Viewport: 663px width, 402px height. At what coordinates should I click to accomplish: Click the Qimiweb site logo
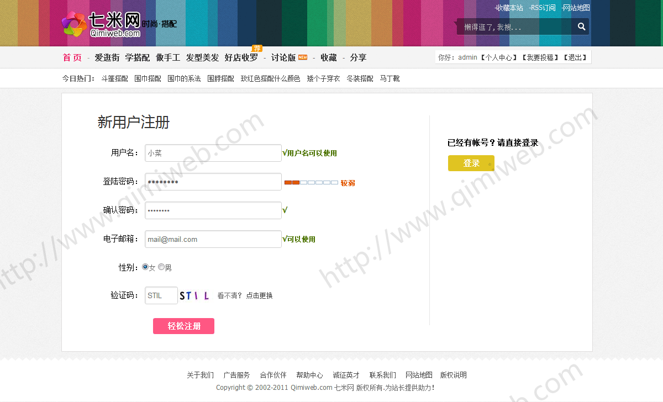[x=101, y=25]
